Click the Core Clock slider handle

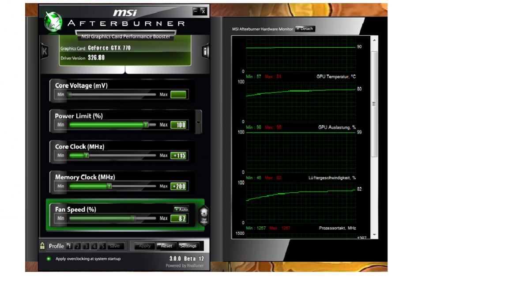pos(87,156)
